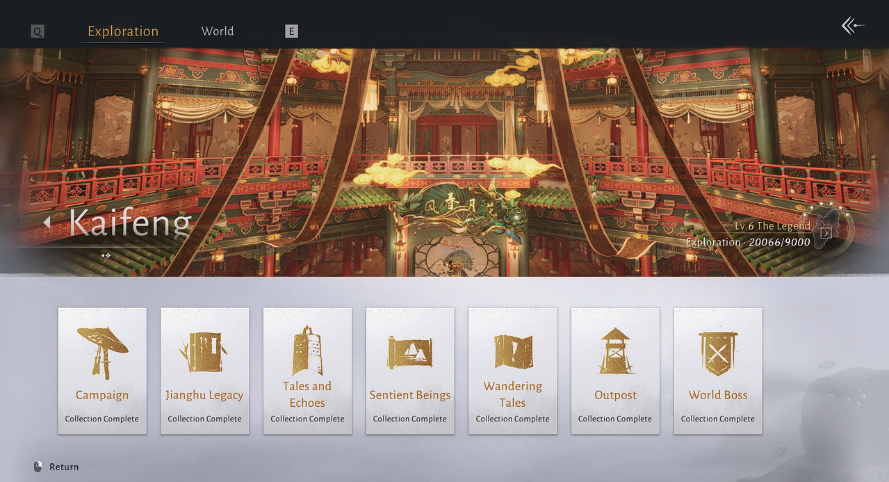Screen dimensions: 889x482
Task: Switch to the Exploration tab
Action: click(x=123, y=31)
